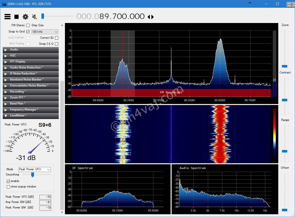Check the show popup window box
This screenshot has height=217, width=295.
[x=8, y=187]
